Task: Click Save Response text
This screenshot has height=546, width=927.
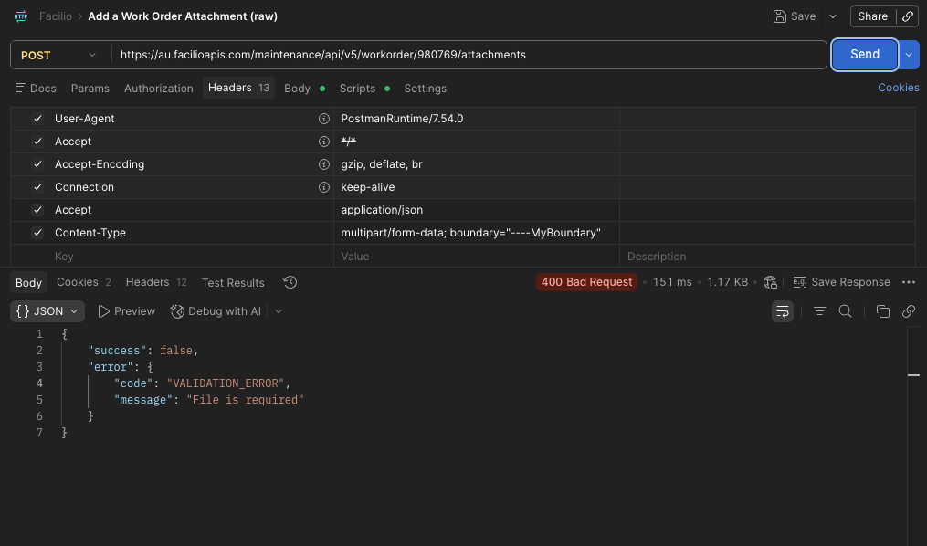Action: [x=850, y=282]
